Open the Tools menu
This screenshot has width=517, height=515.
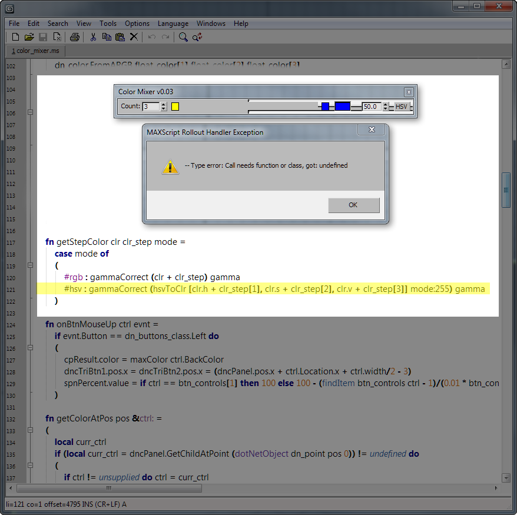point(108,24)
